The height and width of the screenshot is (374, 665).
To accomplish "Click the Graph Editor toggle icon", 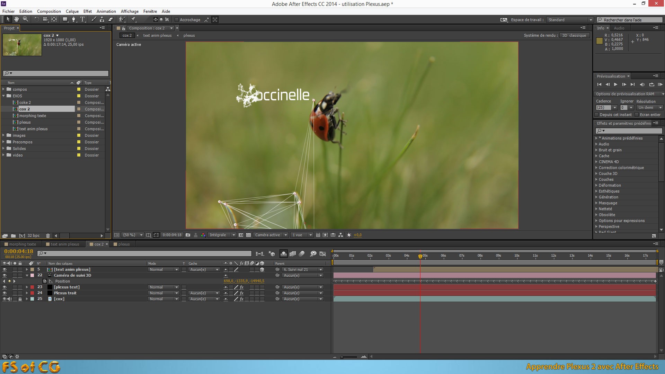I will click(323, 253).
